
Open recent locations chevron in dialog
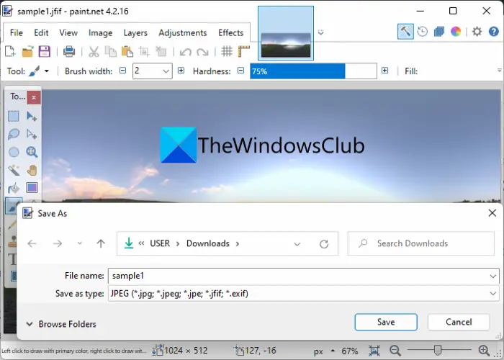click(79, 243)
